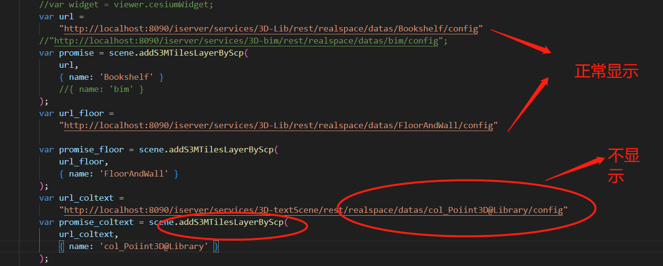Click the "{ name: 'col_Poiint3D@Library' }" argument

click(x=139, y=246)
